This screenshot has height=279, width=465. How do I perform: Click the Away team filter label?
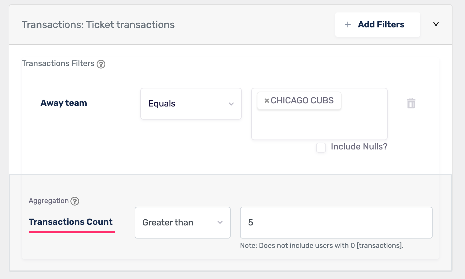(64, 103)
